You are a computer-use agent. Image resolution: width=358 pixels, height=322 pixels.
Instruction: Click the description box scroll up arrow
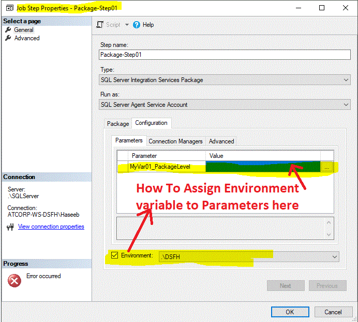329,223
